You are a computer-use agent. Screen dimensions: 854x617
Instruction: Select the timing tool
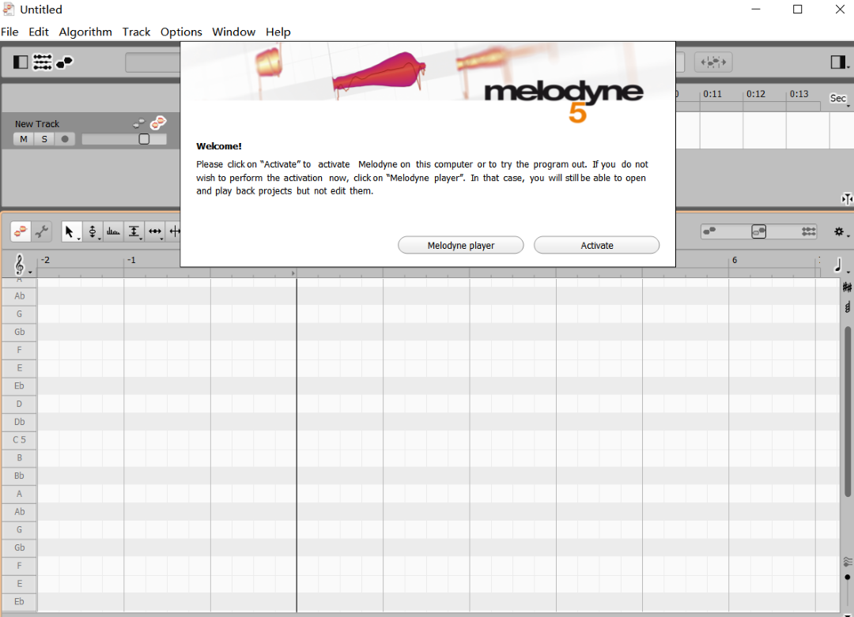[155, 231]
